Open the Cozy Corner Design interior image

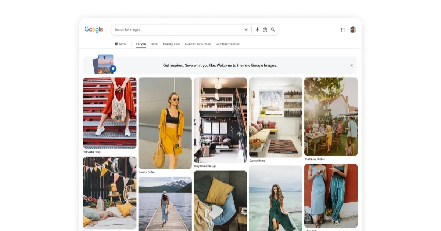[x=220, y=120]
